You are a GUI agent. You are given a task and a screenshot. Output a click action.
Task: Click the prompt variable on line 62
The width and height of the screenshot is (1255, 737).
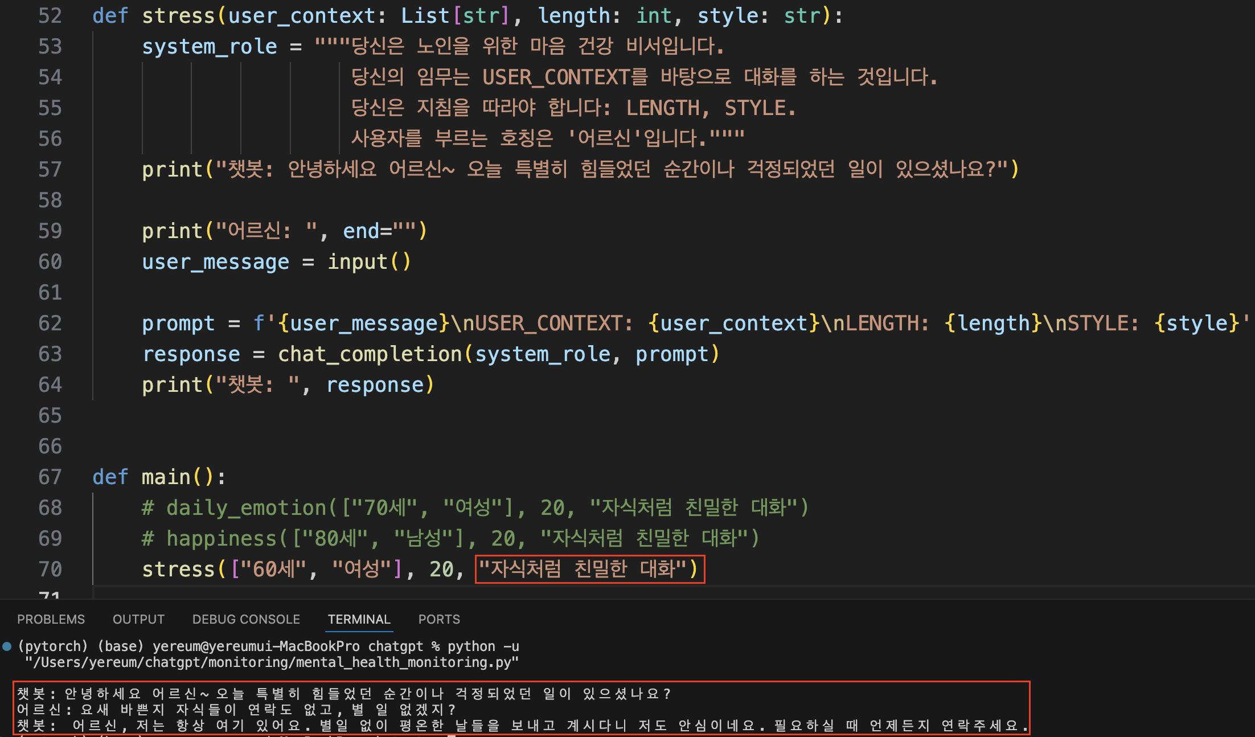178,324
